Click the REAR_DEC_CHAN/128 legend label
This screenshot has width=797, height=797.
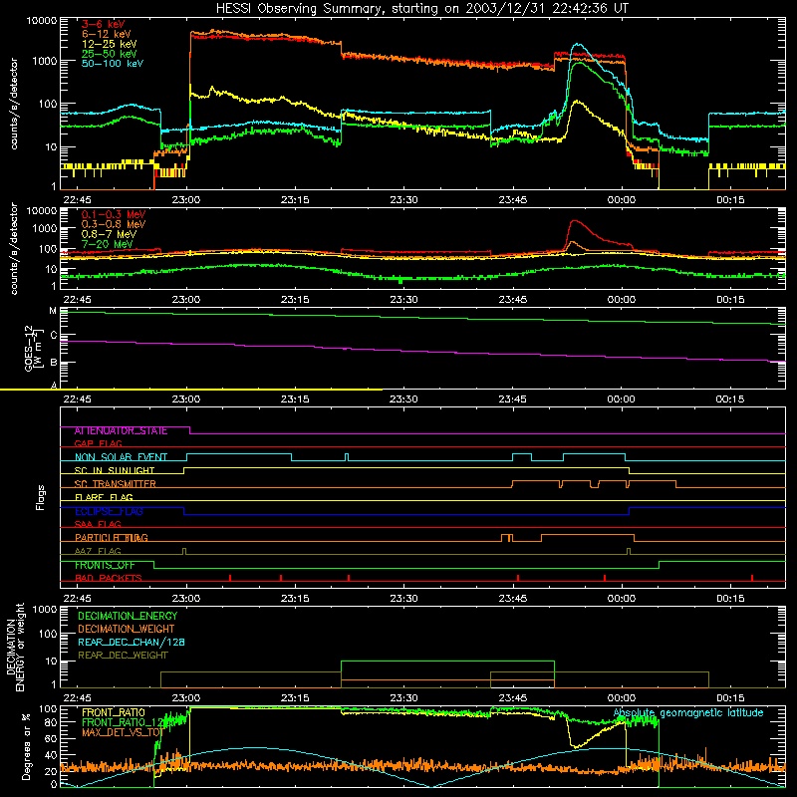pos(132,642)
